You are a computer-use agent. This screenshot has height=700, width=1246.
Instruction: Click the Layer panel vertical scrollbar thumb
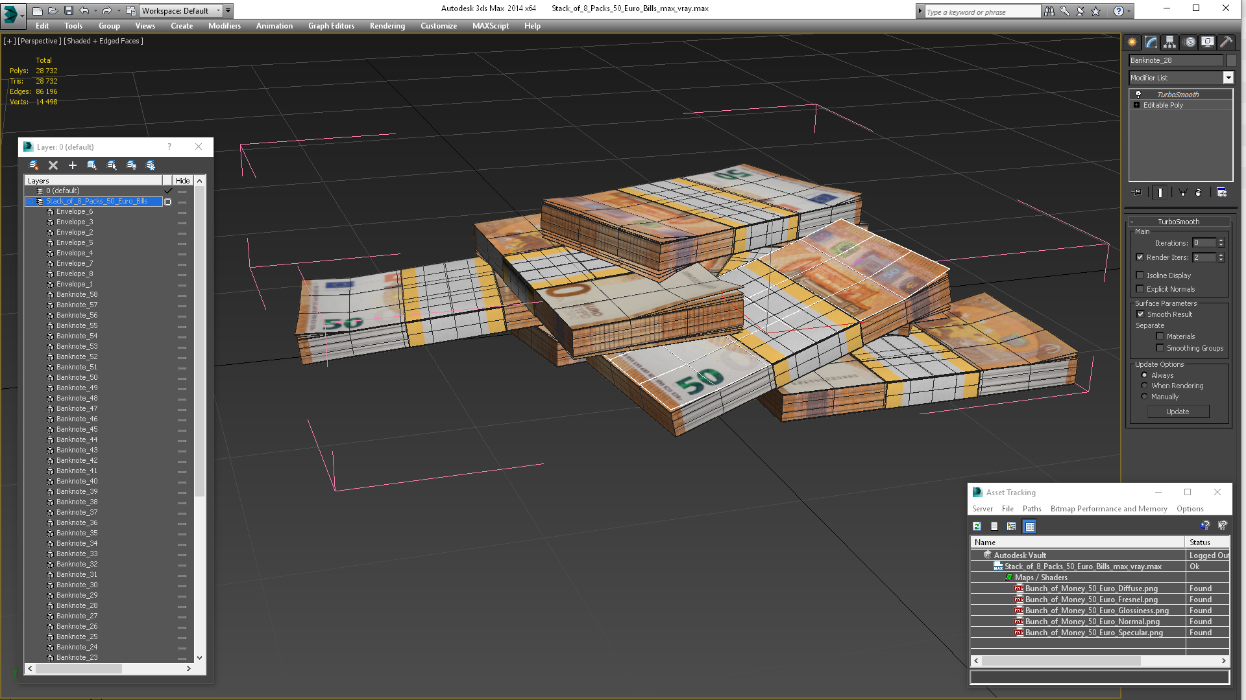[x=200, y=340]
